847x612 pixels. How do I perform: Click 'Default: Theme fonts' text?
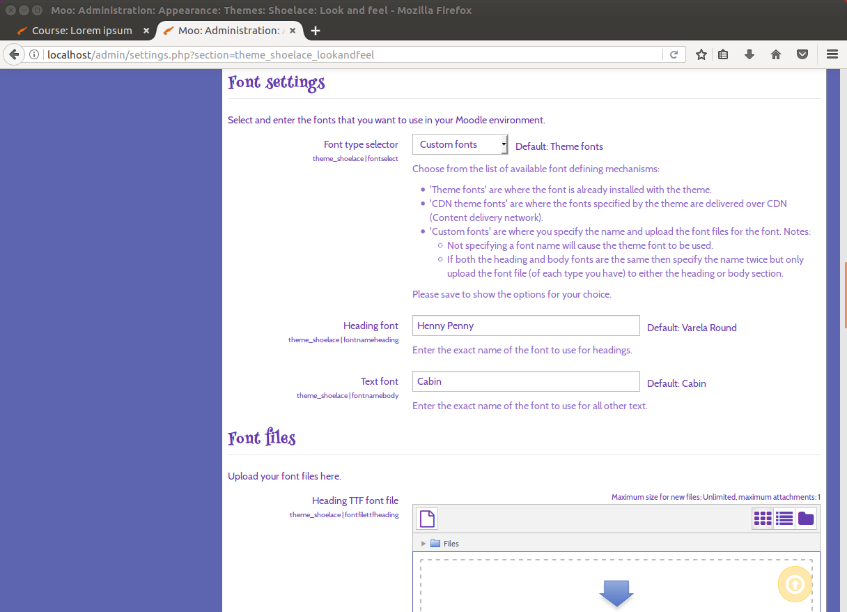pos(559,146)
